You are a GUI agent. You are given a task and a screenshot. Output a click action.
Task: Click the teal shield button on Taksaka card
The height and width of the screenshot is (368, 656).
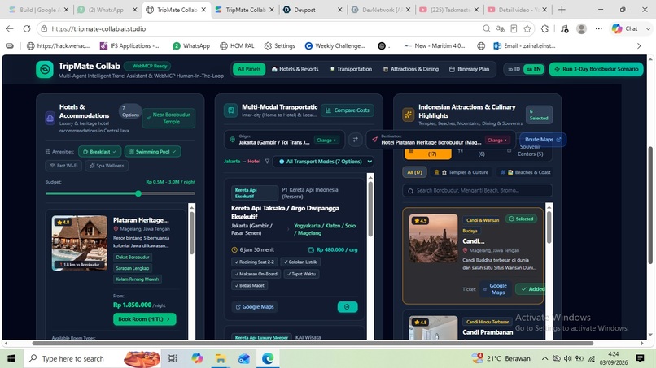(348, 306)
